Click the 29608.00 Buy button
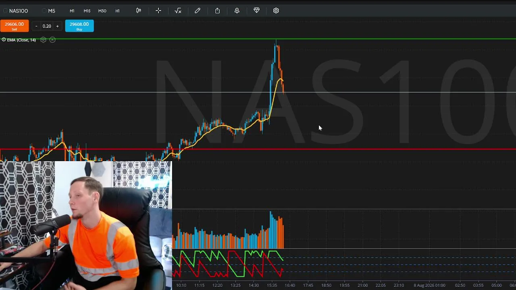 click(79, 26)
